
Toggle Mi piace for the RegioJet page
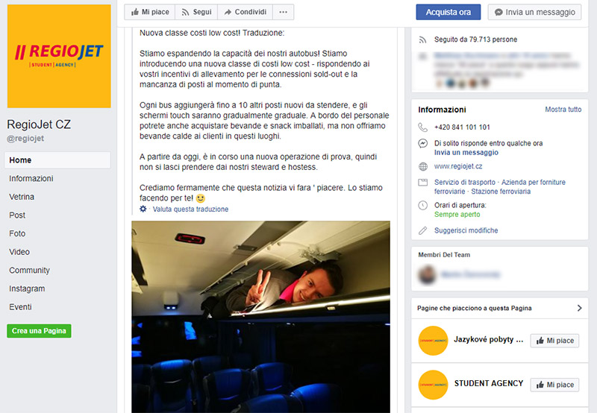150,12
